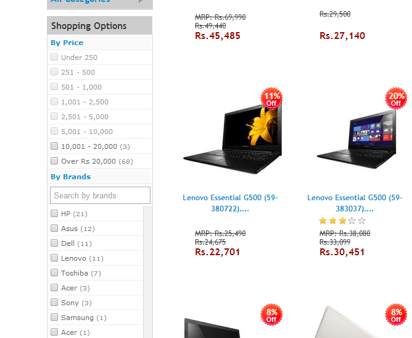
Task: Click the star rating on Lenovo G500 59-383037
Action: pos(342,221)
